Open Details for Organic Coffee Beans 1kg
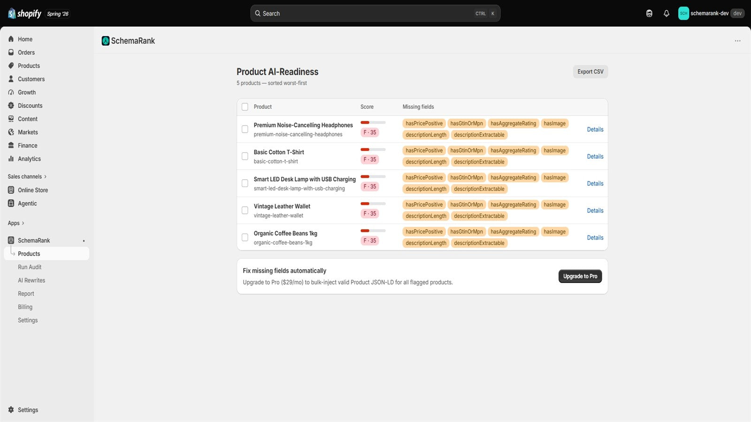 pyautogui.click(x=595, y=238)
